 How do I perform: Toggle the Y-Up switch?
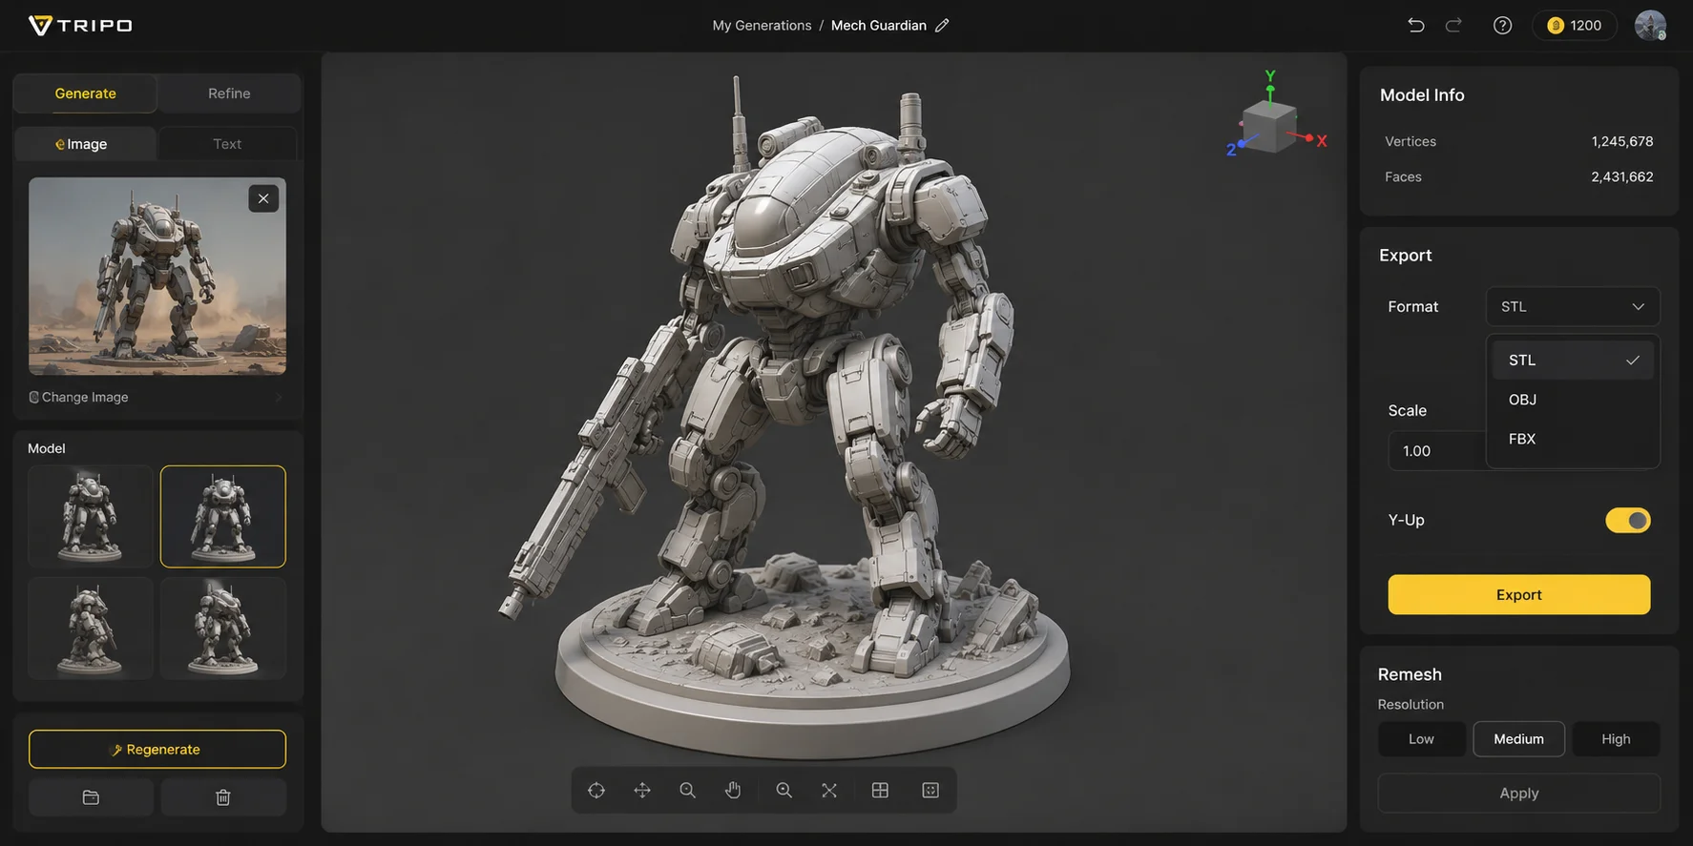tap(1627, 520)
